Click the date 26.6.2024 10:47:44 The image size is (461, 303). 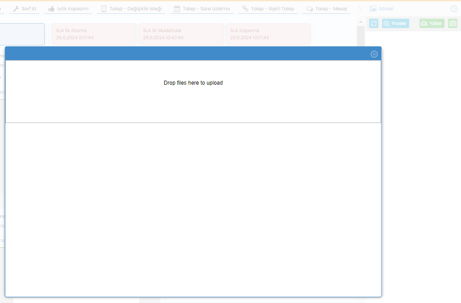click(x=163, y=37)
